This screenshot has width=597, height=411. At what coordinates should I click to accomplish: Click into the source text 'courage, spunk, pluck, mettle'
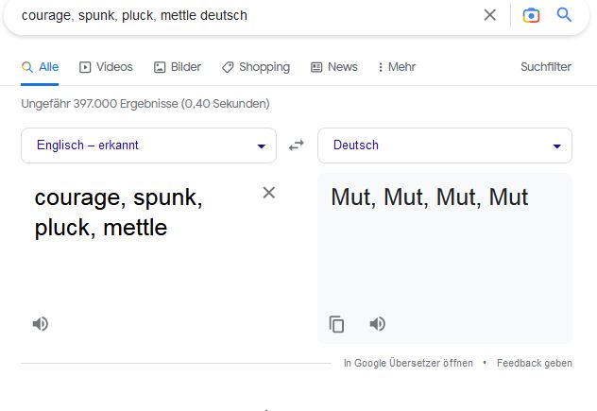tap(118, 213)
